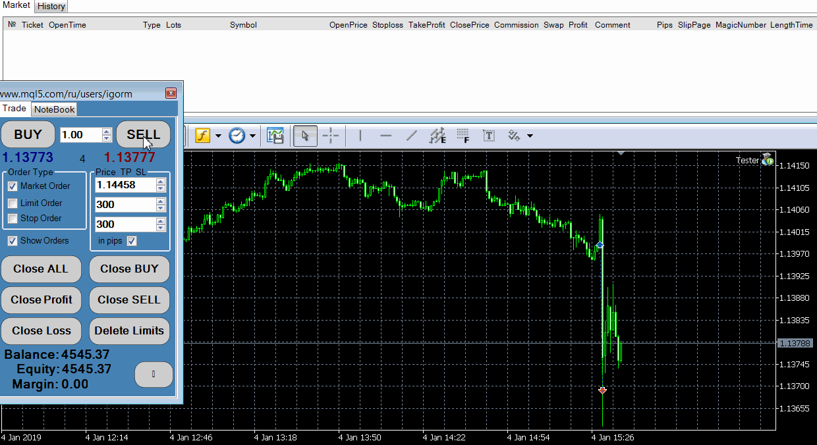Click the Close Profit button
817x445 pixels.
point(41,300)
